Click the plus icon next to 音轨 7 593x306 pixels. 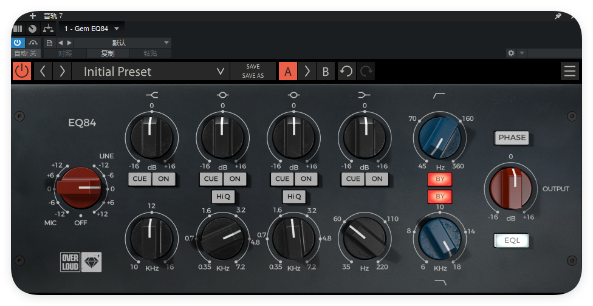(33, 16)
